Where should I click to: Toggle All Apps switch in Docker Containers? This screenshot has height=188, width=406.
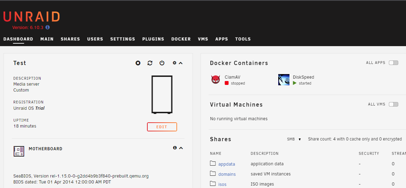[x=393, y=63]
